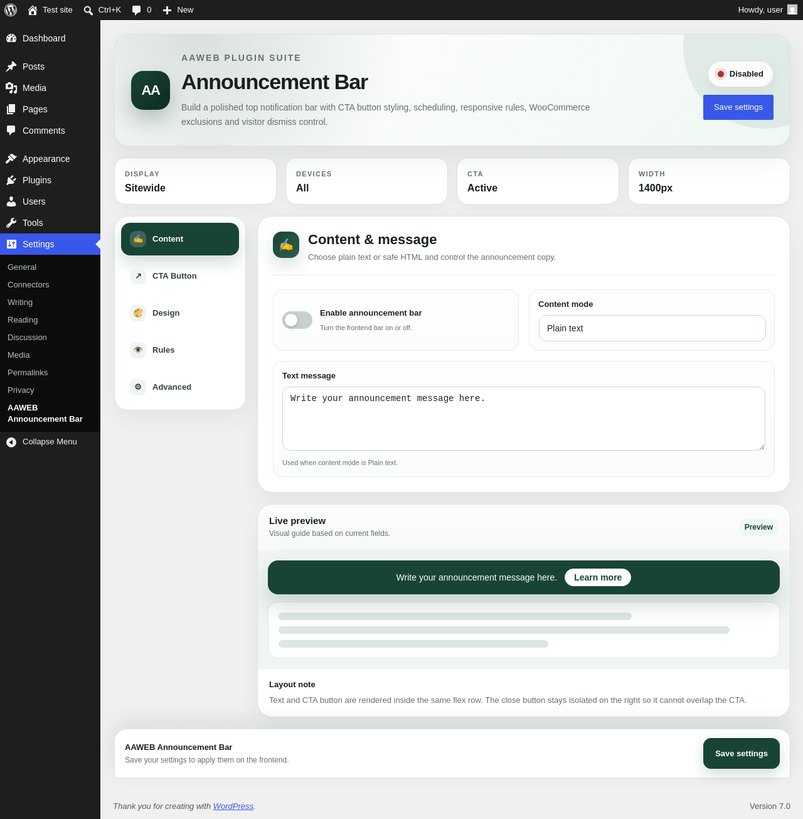Open Howdy, user account menu
803x819 pixels.
point(767,10)
